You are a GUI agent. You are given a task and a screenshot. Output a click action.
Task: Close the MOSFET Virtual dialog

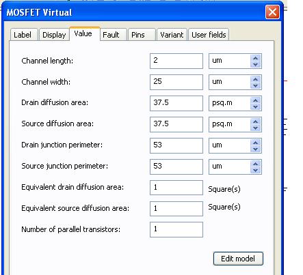coord(272,12)
